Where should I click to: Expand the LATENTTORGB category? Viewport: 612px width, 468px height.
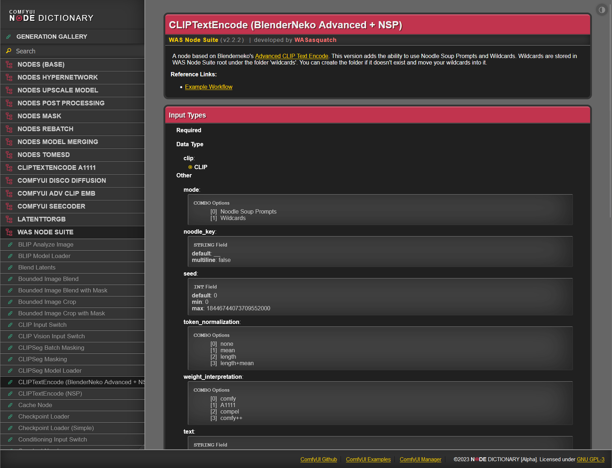point(72,219)
